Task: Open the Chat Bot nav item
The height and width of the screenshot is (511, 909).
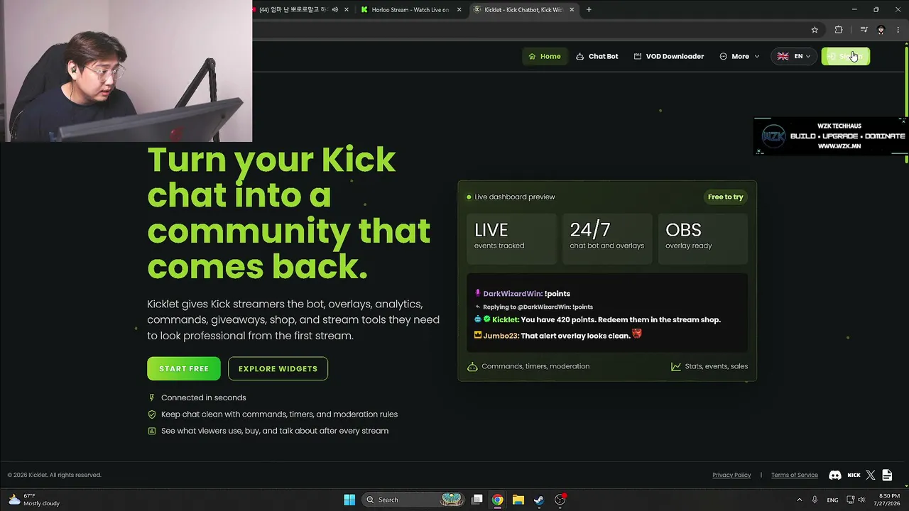Action: tap(597, 56)
